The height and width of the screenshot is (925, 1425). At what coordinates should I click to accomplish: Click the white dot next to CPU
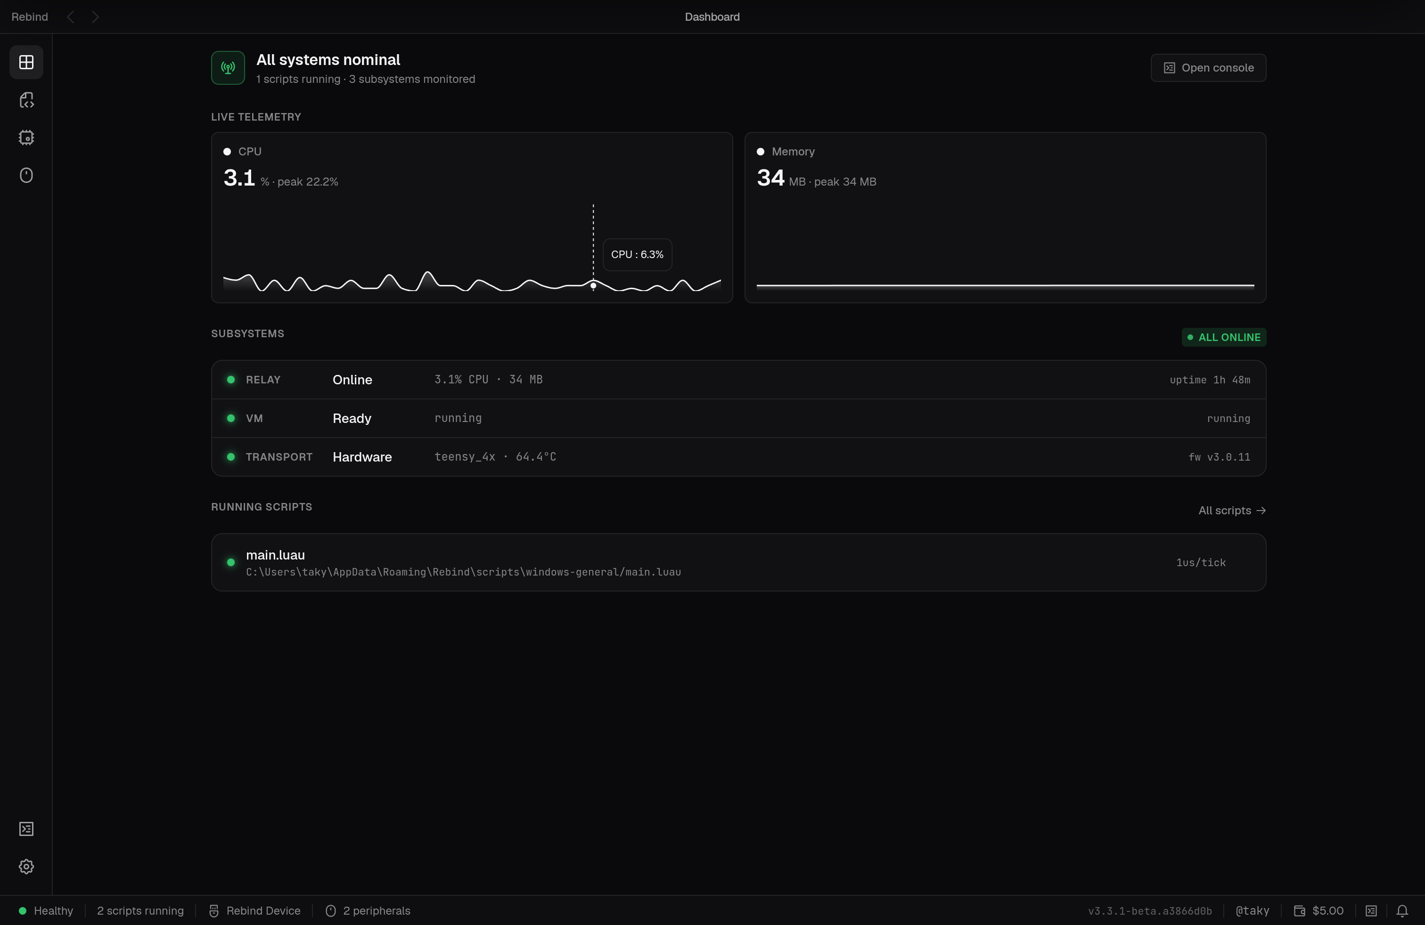click(x=227, y=152)
